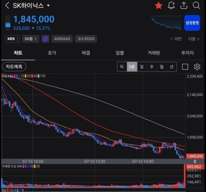Image resolution: width=206 pixels, height=192 pixels.
Task: Open the mini price sparkline thumbnail
Action: 166,23
